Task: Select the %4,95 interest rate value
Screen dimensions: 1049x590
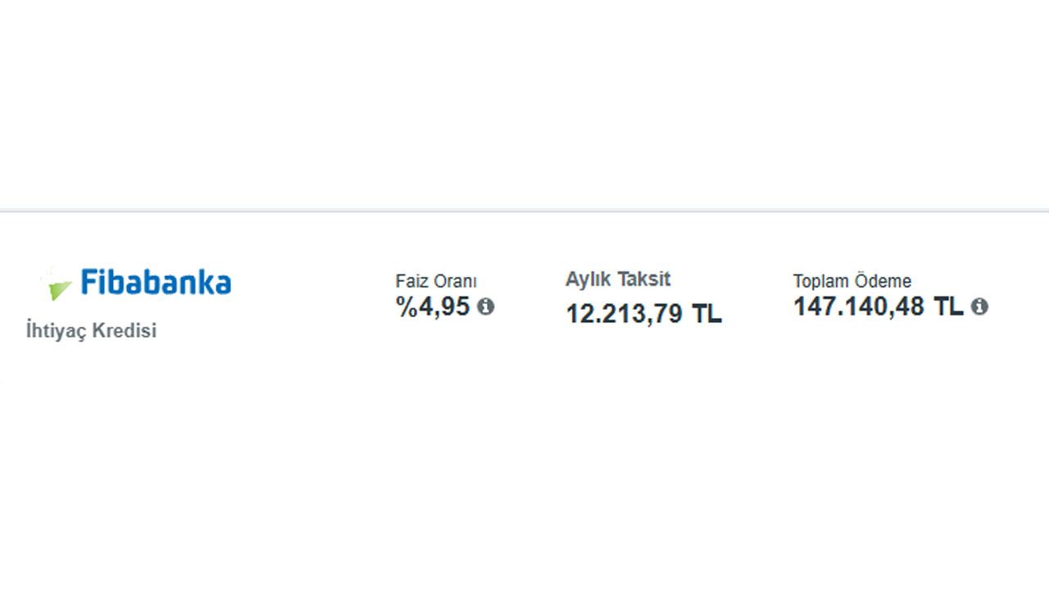Action: pos(434,306)
